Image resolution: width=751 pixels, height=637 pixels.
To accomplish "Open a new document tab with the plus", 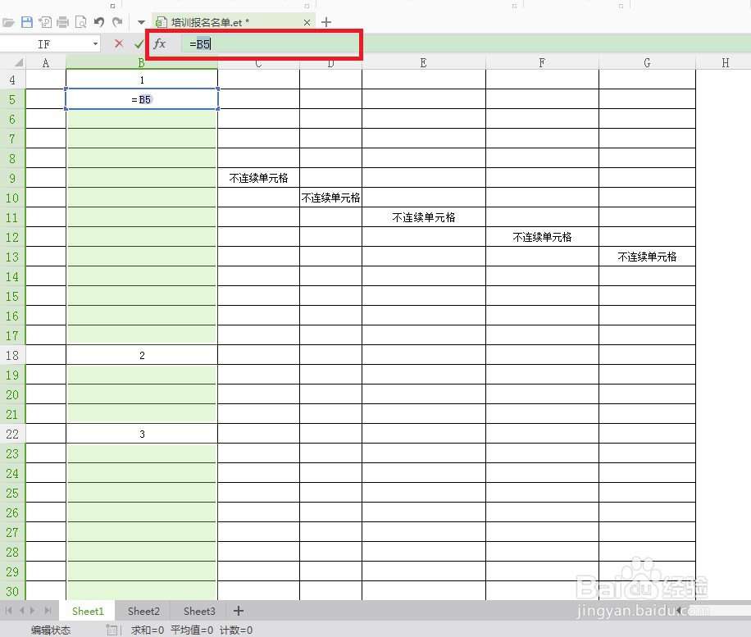I will click(x=326, y=22).
